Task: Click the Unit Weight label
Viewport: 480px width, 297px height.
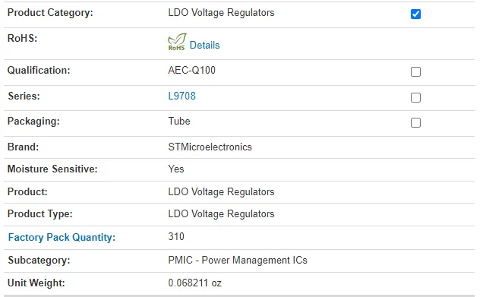Action: pyautogui.click(x=36, y=283)
